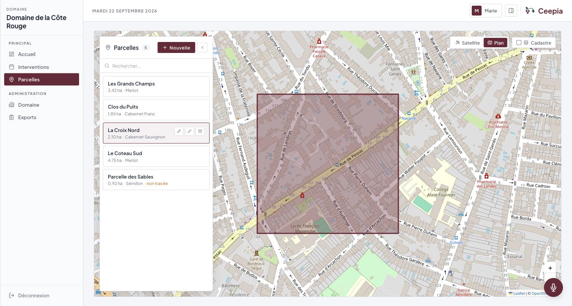Click the Ceepia grape logo
The width and height of the screenshot is (572, 306).
point(530,11)
